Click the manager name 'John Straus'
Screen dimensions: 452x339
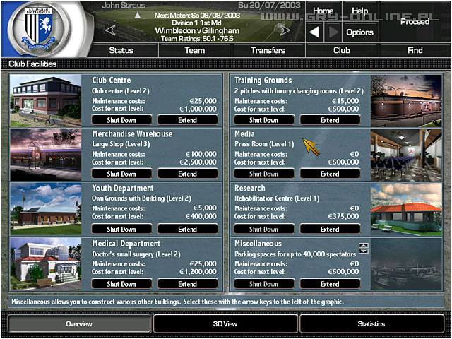(123, 5)
